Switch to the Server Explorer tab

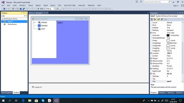[7, 93]
